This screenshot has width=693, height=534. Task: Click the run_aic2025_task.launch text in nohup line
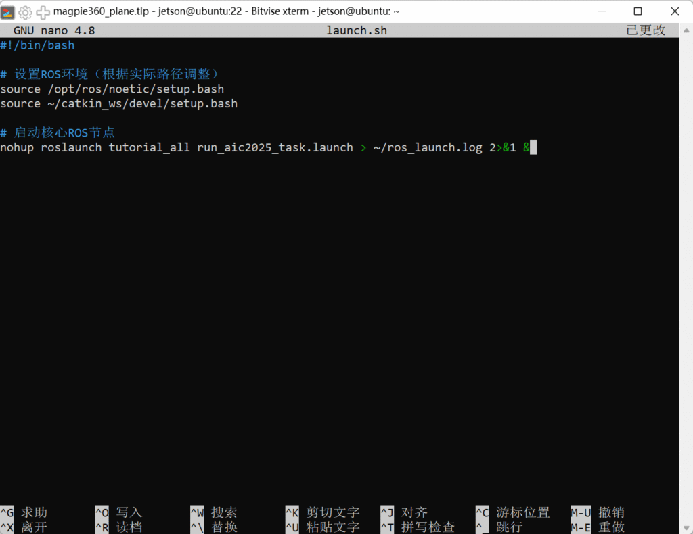coord(275,147)
